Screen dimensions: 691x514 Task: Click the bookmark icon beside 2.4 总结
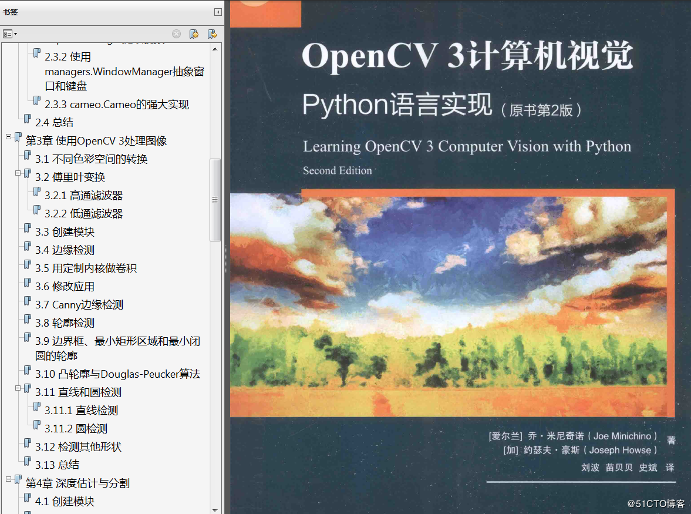click(x=28, y=119)
